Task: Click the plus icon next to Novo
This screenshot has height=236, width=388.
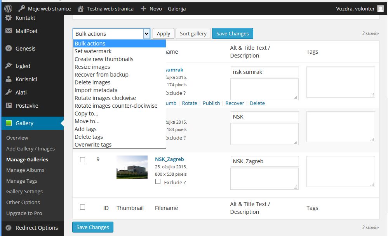Action: tap(143, 9)
